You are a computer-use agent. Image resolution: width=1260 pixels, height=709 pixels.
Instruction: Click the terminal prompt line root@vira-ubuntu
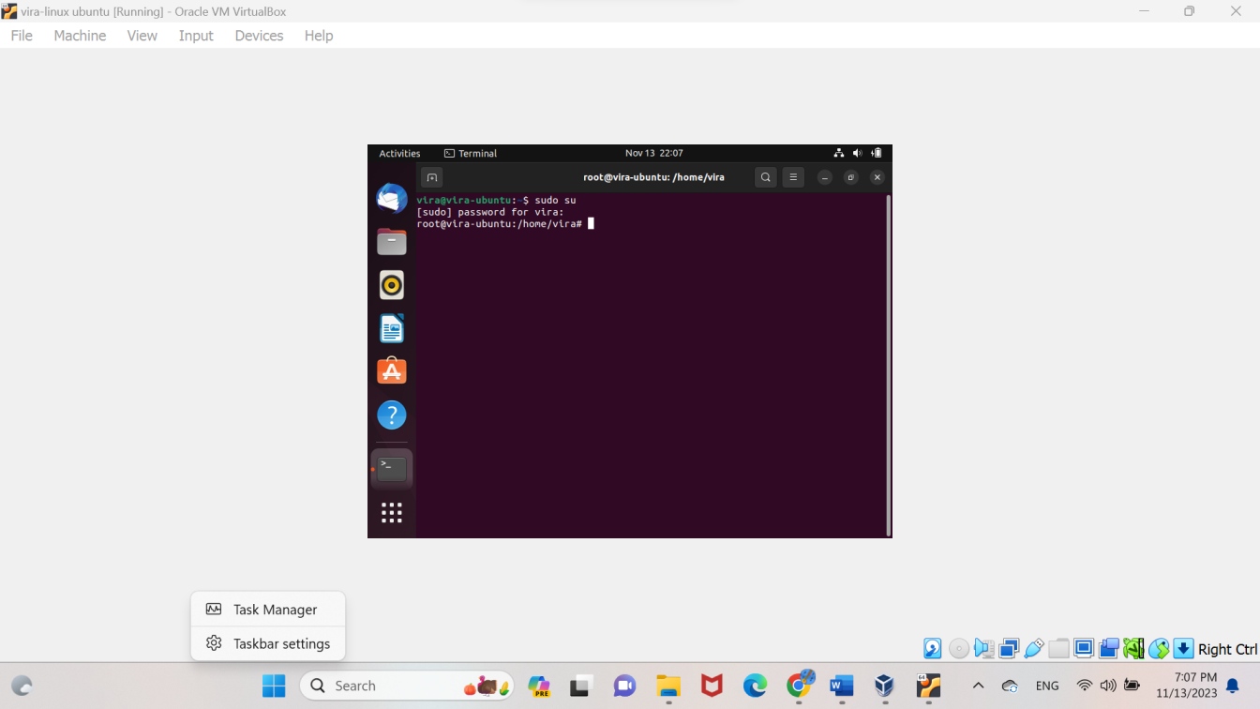pyautogui.click(x=500, y=223)
